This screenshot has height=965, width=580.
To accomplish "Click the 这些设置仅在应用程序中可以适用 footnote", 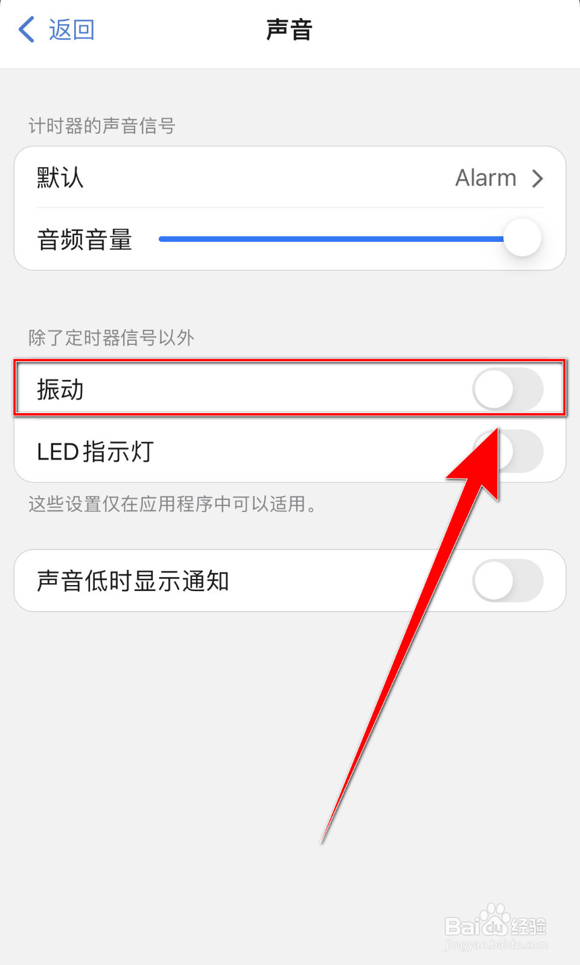I will coord(172,504).
